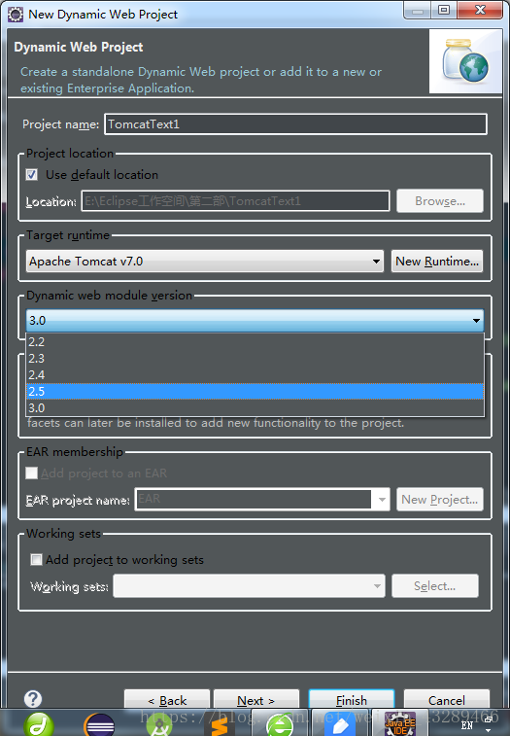Enable Add project to working sets

click(x=36, y=559)
